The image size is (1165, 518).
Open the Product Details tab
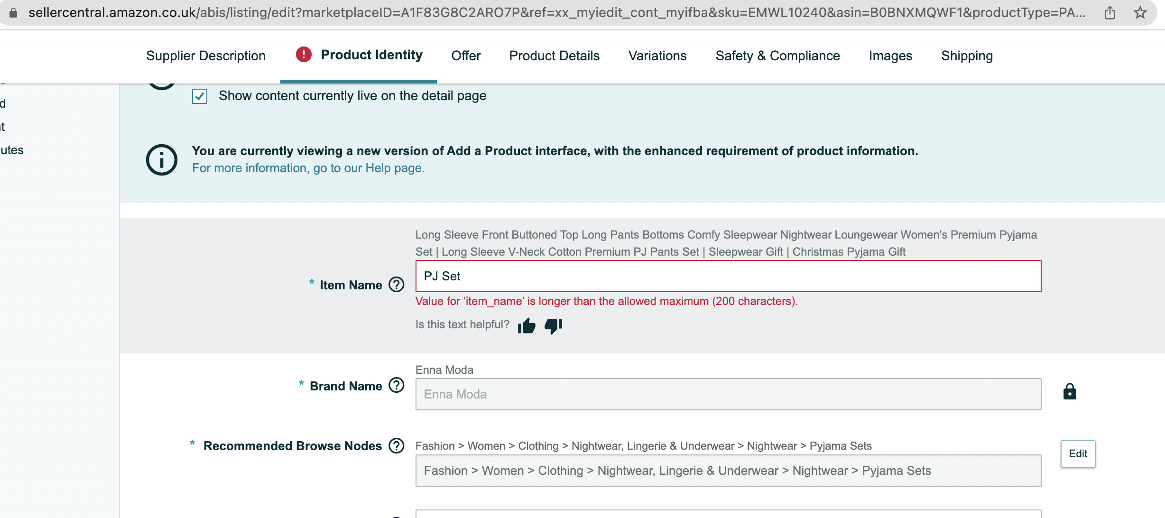point(554,56)
